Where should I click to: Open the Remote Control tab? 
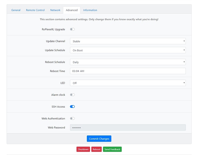coord(35,10)
